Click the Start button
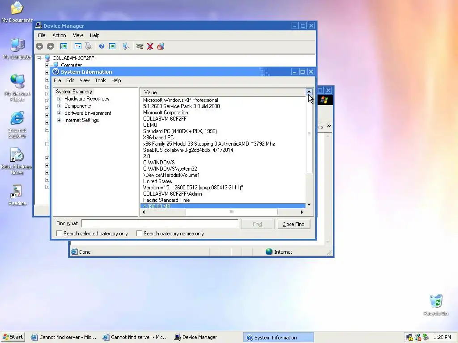This screenshot has width=458, height=343. click(x=13, y=337)
